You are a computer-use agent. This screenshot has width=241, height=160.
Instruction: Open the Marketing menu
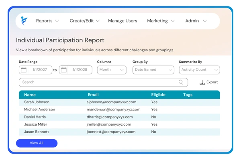coord(157,21)
